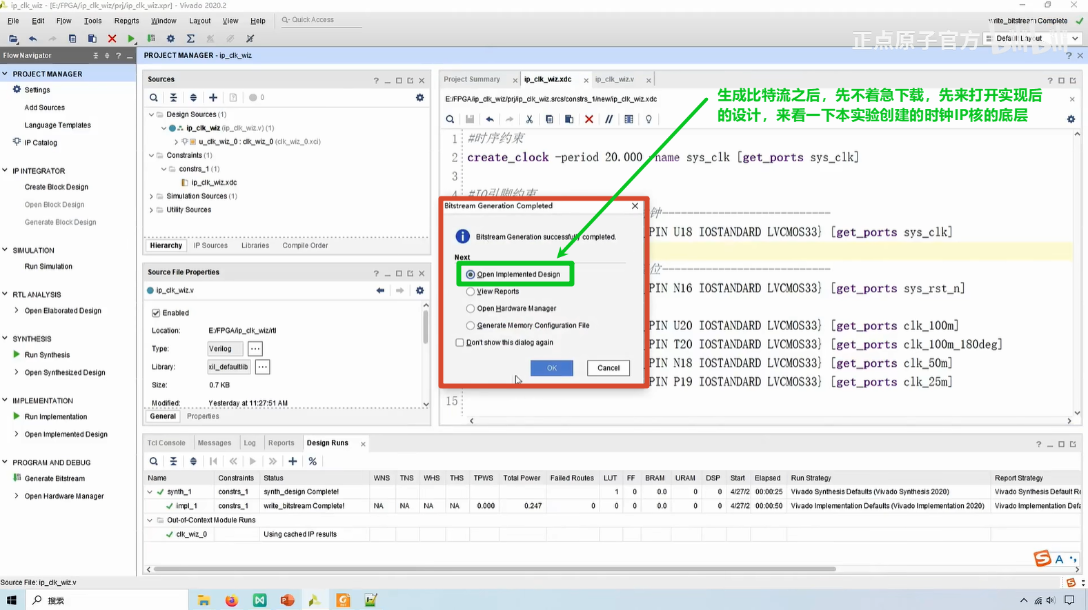1088x610 pixels.
Task: Check Don't show this dialog again
Action: [x=459, y=343]
